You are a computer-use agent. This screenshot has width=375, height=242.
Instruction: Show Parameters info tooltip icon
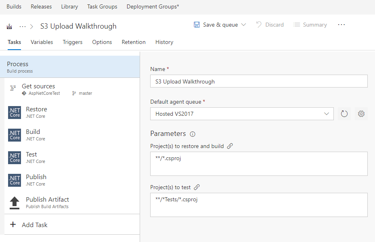(x=193, y=134)
